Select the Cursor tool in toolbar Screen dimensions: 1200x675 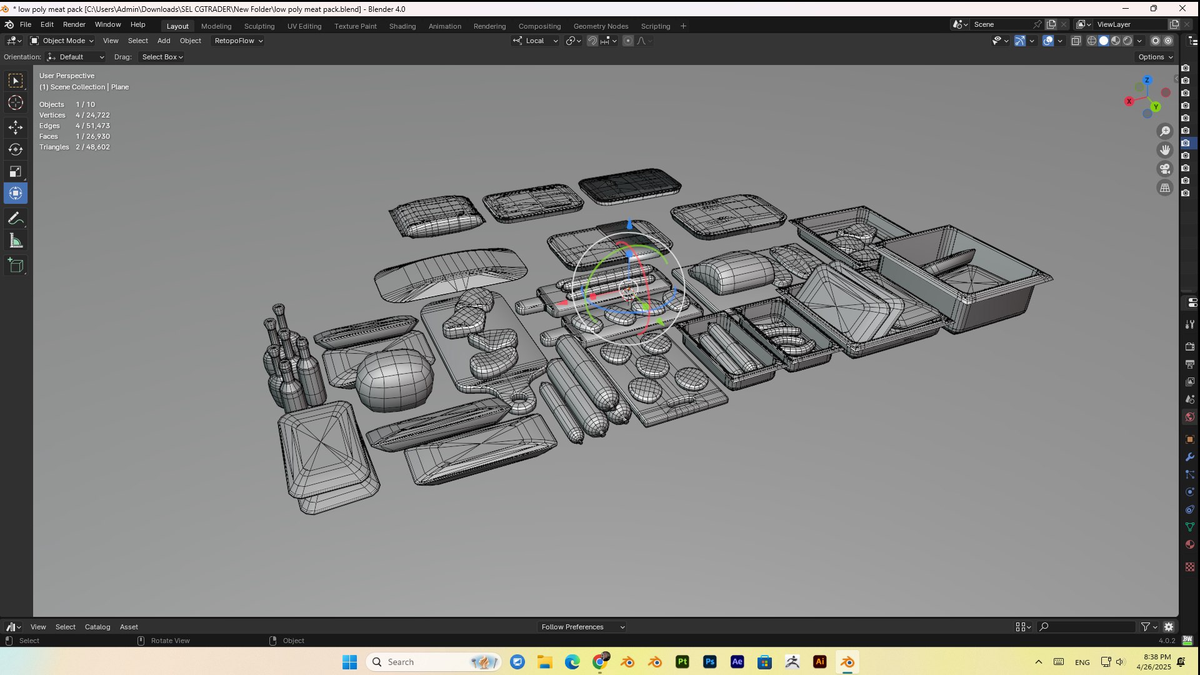16,102
